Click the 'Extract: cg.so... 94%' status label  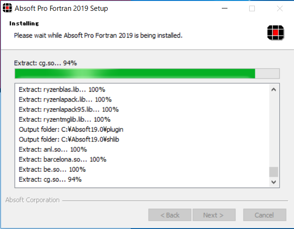[45, 63]
